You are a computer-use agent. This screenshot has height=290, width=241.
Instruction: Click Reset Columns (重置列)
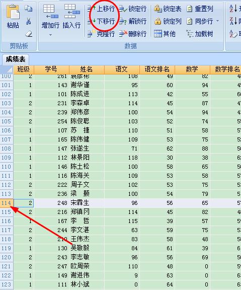(200, 9)
